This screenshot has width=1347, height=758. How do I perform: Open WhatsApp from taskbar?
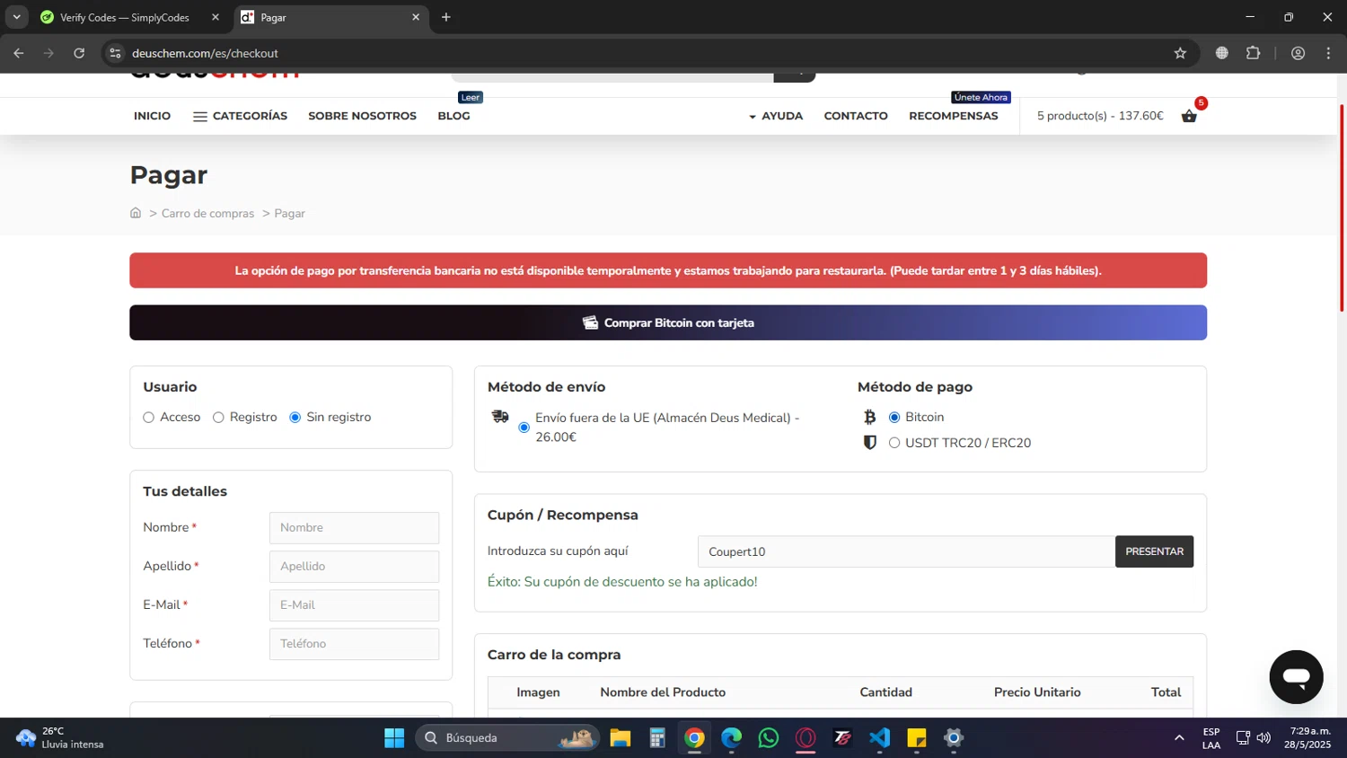point(769,738)
